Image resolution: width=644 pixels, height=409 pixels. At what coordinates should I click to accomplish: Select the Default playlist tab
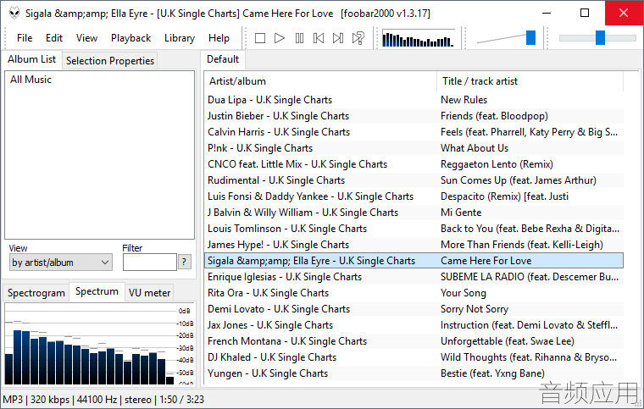tap(223, 59)
